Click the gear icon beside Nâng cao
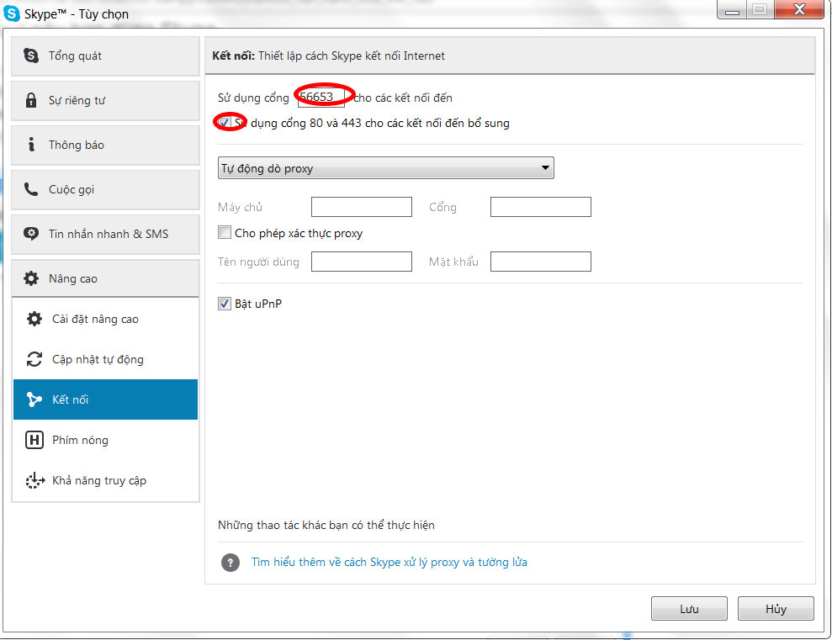 (31, 278)
